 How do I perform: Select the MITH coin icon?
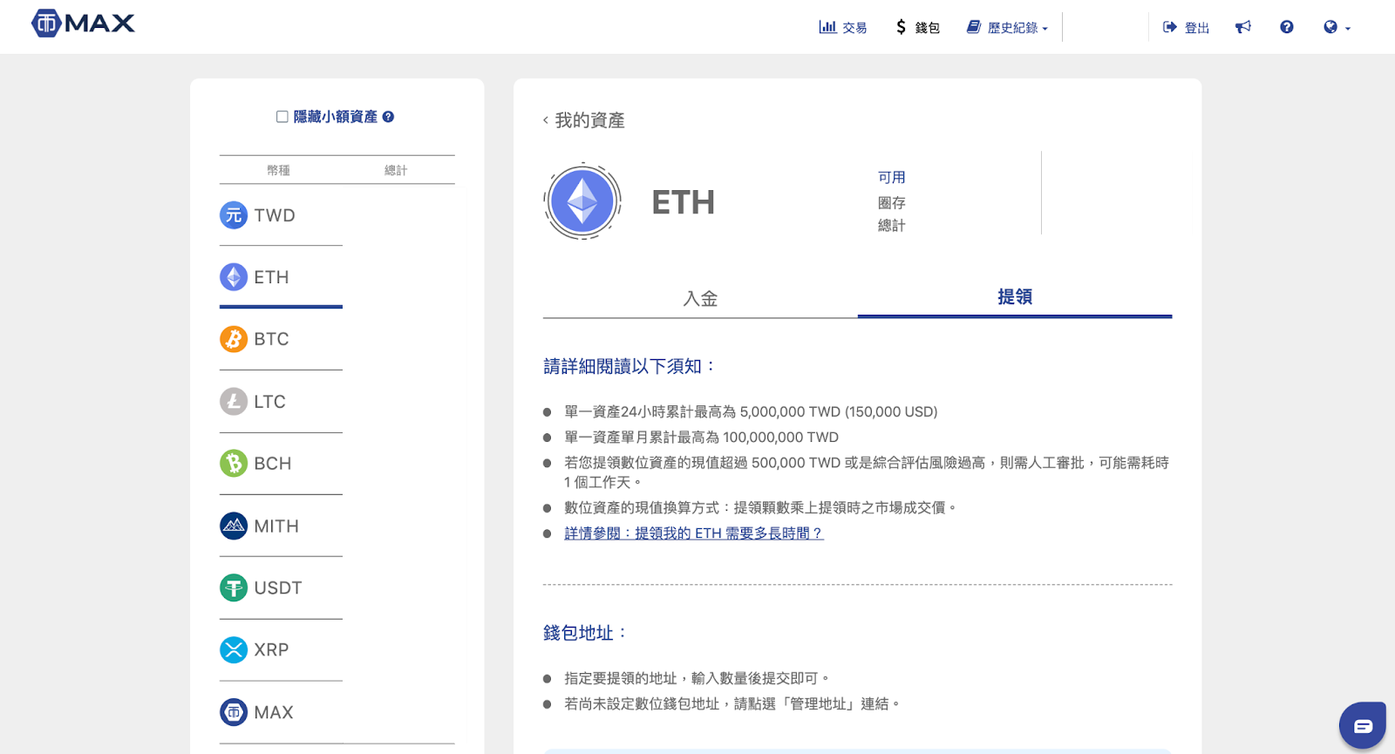click(x=234, y=526)
